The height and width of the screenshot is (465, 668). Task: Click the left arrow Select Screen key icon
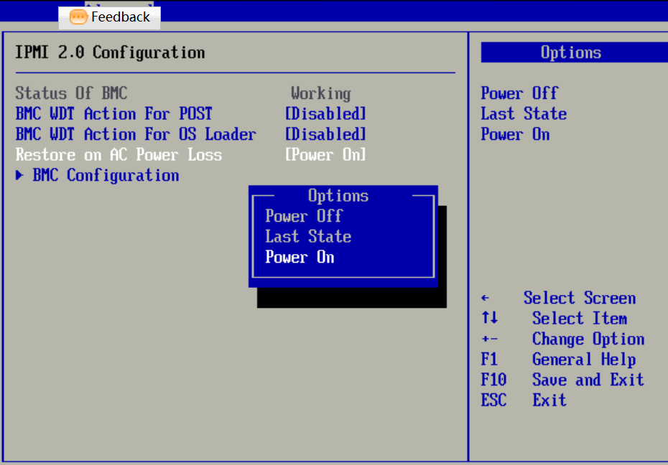[486, 299]
